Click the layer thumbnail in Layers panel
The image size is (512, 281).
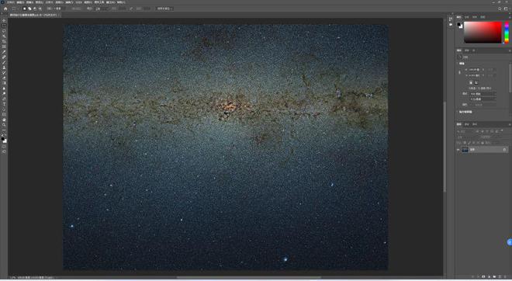click(x=465, y=150)
